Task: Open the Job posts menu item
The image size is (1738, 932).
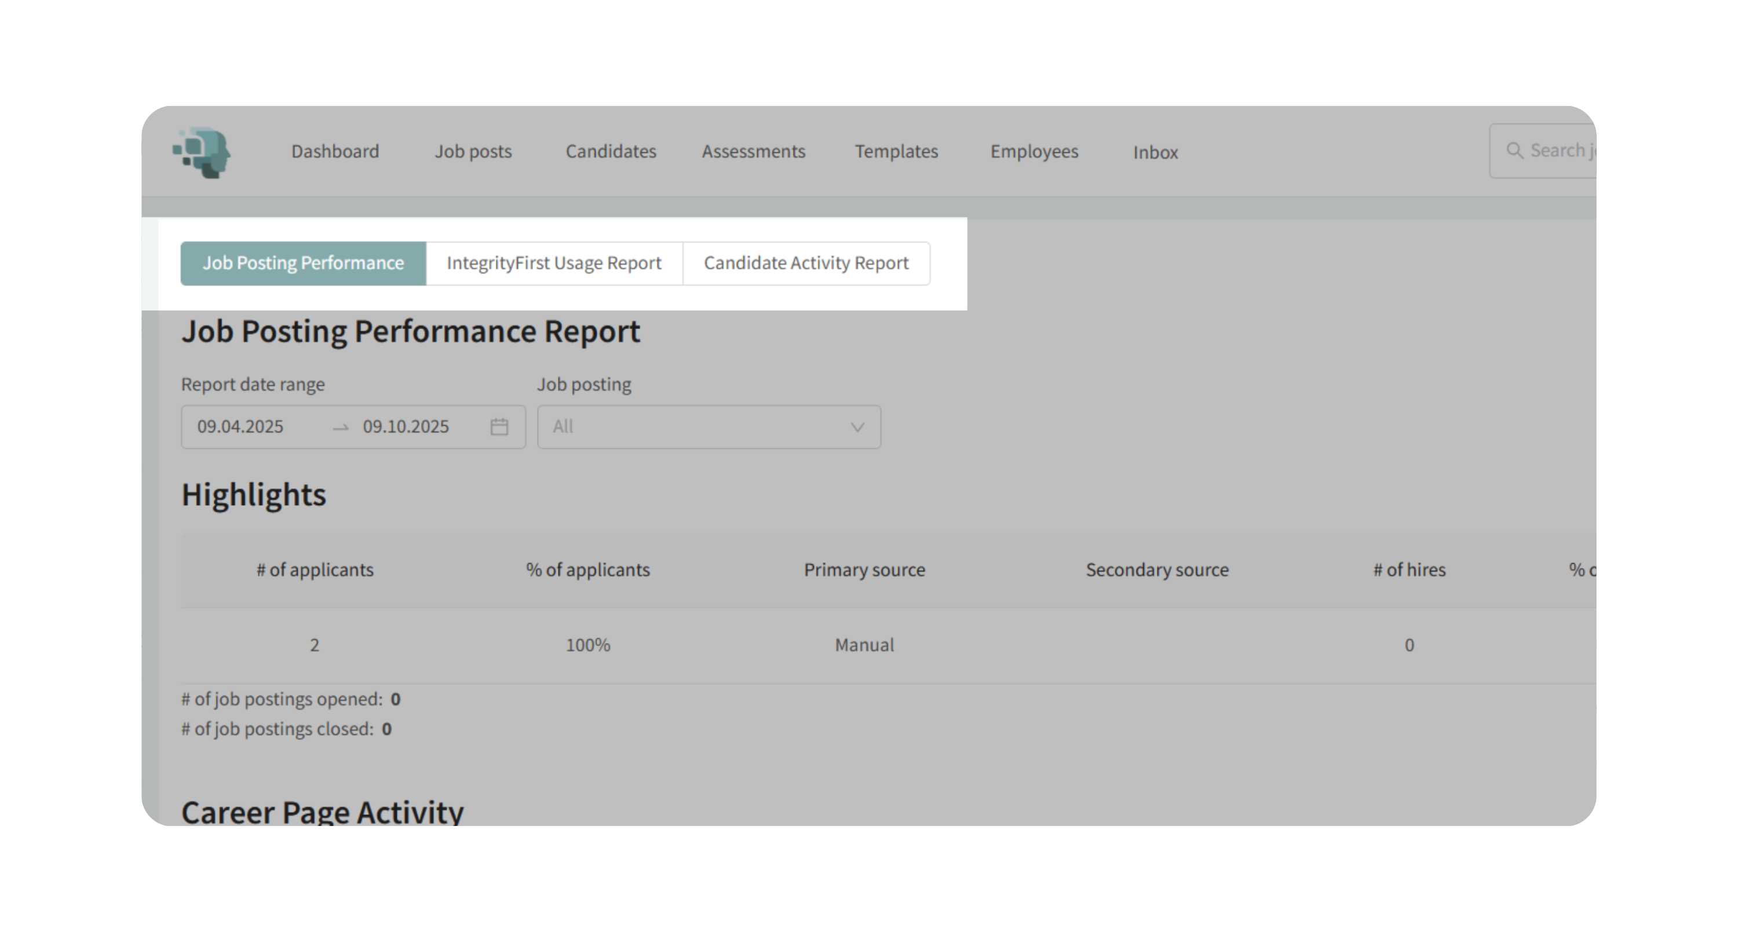Action: coord(473,151)
